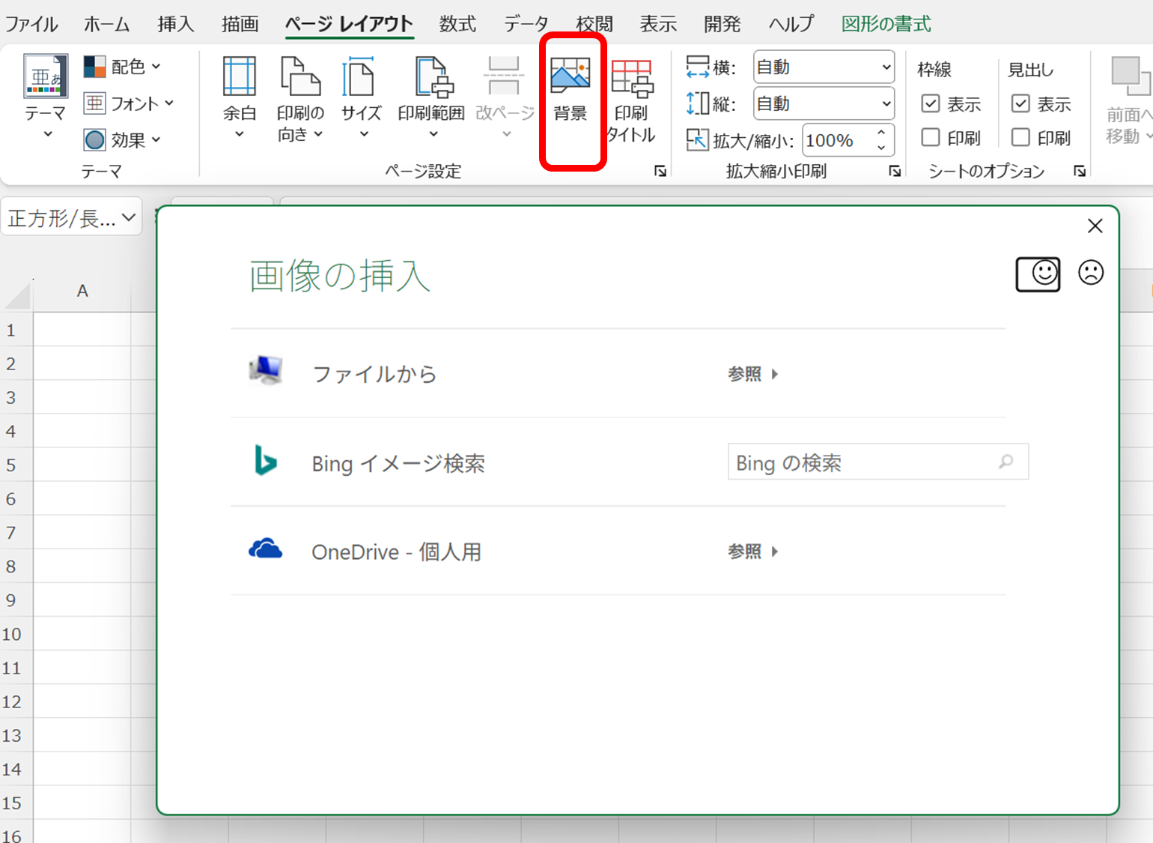Enable 見出し 印刷 headings print checkbox
Viewport: 1153px width, 843px height.
(x=1020, y=138)
